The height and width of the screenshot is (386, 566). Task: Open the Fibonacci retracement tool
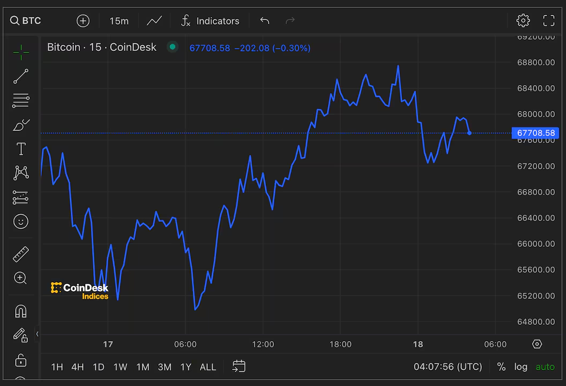(21, 100)
